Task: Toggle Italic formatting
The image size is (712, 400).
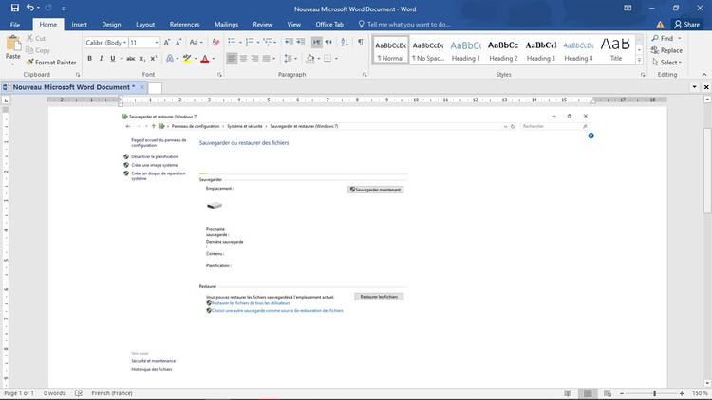Action: [102, 59]
